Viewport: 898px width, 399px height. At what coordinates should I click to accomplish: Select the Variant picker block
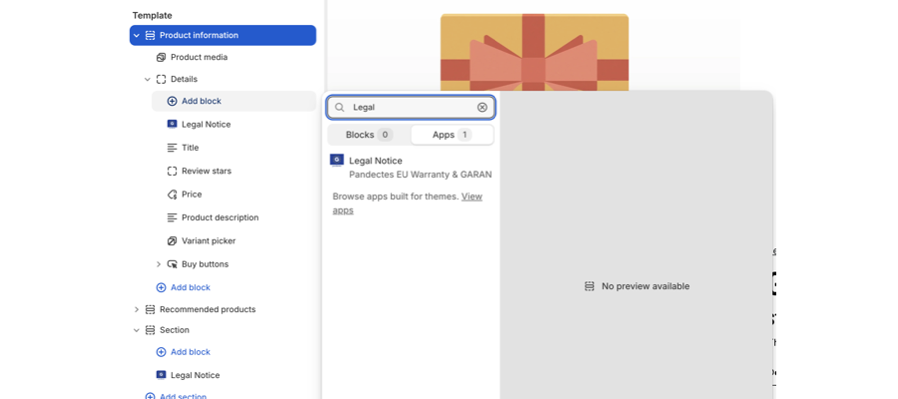209,241
